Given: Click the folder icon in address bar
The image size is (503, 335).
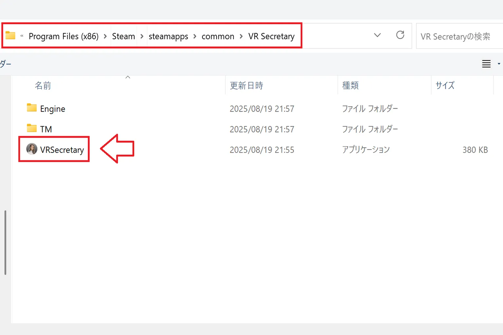Looking at the screenshot, I should [x=10, y=35].
